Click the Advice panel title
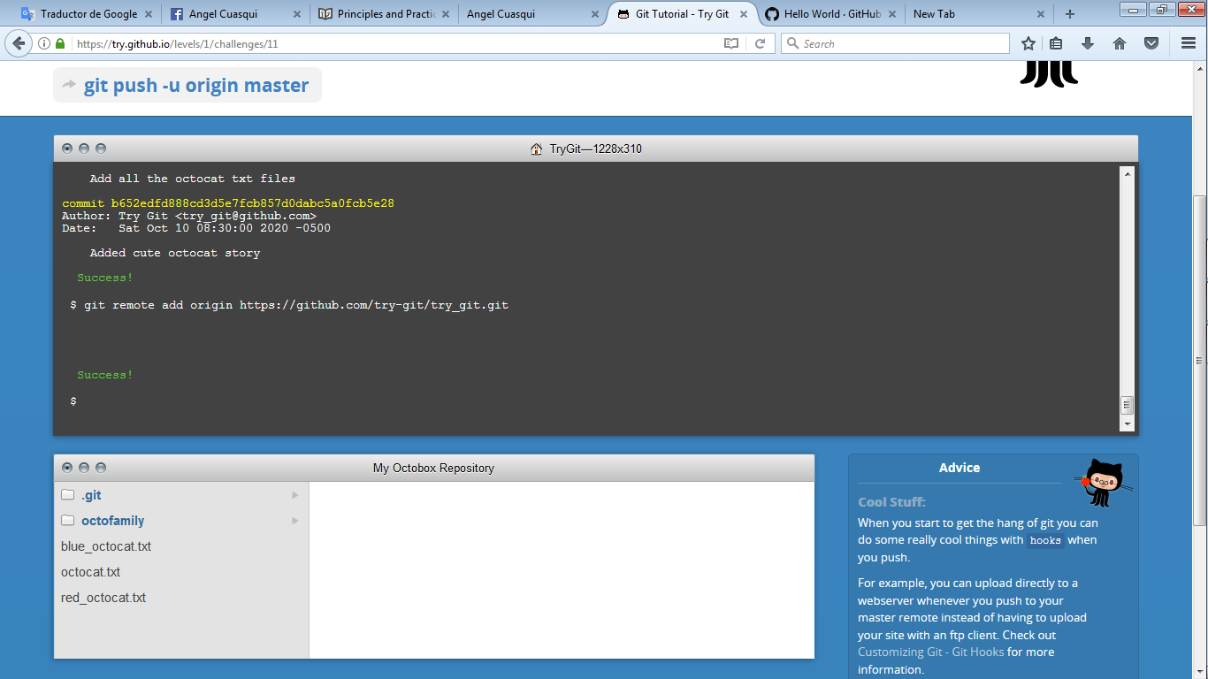The width and height of the screenshot is (1208, 679). pos(960,468)
